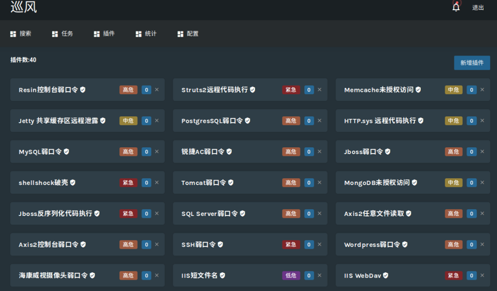
Task: Delete IIS短文件名 plugin with its × button
Action: pyautogui.click(x=319, y=275)
